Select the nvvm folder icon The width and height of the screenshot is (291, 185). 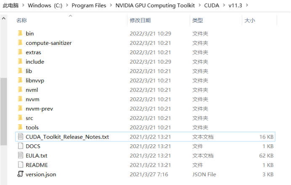(x=20, y=99)
